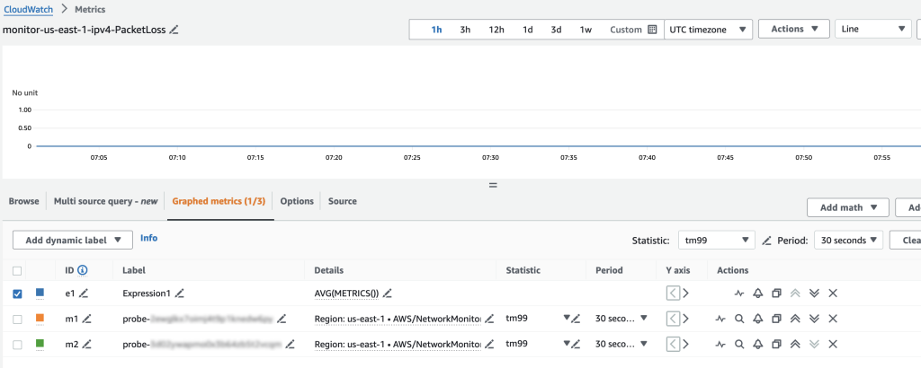This screenshot has height=368, width=921.
Task: Edit the AVG(METRICS()) expression pencil
Action: [387, 293]
